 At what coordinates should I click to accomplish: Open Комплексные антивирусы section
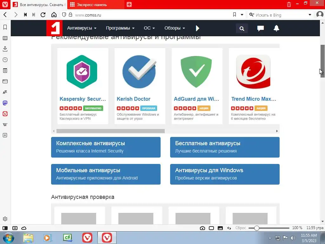pos(106,147)
